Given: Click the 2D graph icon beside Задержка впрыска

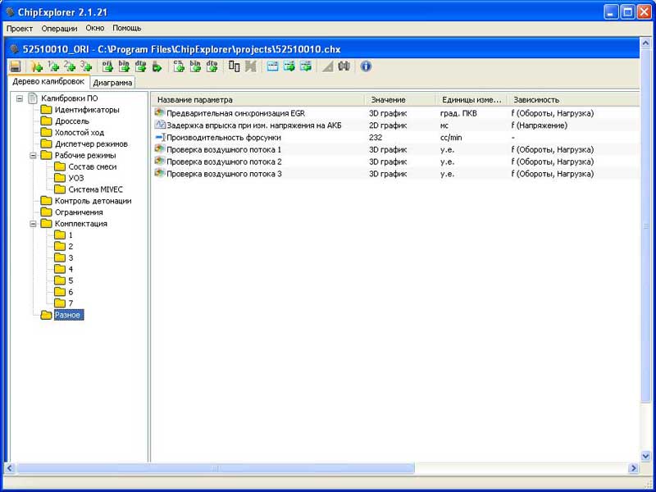Looking at the screenshot, I should [160, 125].
